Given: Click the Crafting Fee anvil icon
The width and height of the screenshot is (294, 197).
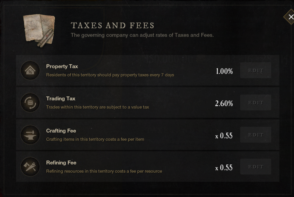Looking at the screenshot, I should point(30,135).
